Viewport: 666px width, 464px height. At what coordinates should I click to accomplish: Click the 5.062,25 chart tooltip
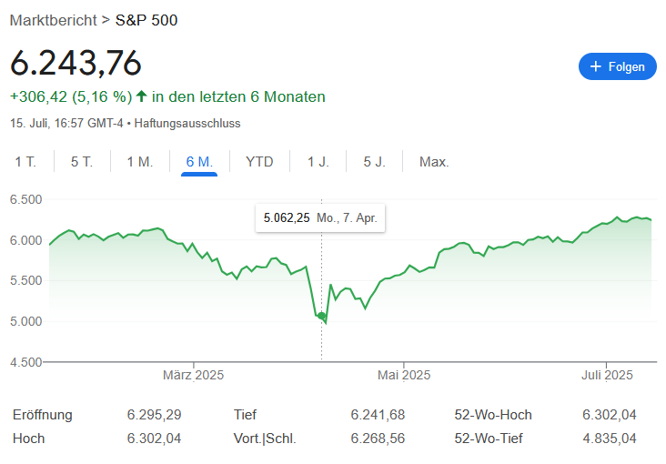tap(319, 218)
